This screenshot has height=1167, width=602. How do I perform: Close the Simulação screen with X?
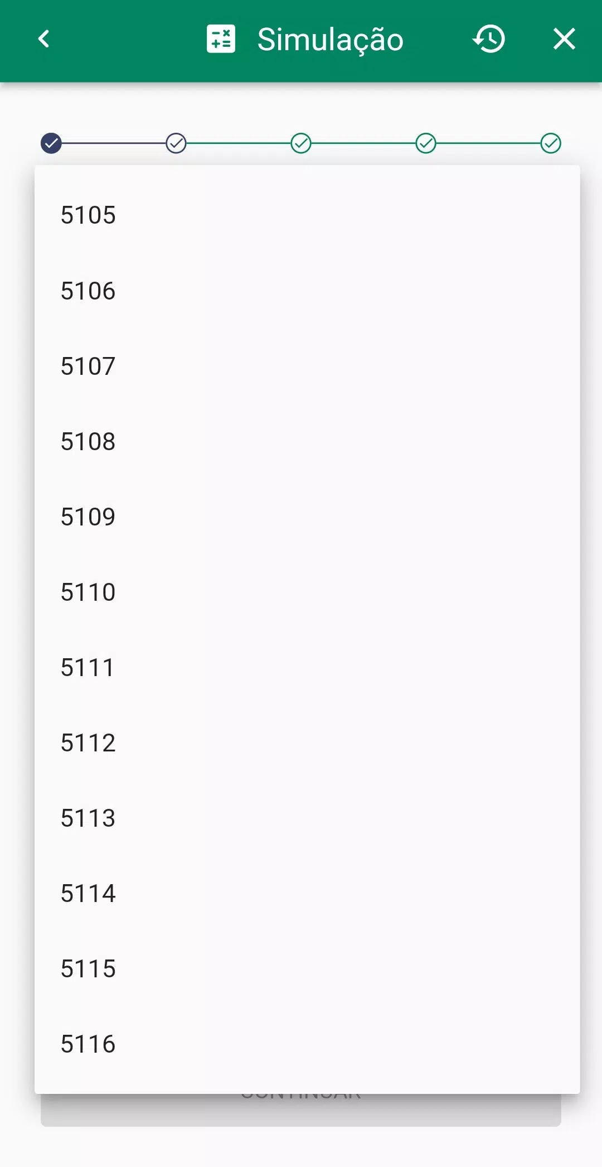point(564,39)
